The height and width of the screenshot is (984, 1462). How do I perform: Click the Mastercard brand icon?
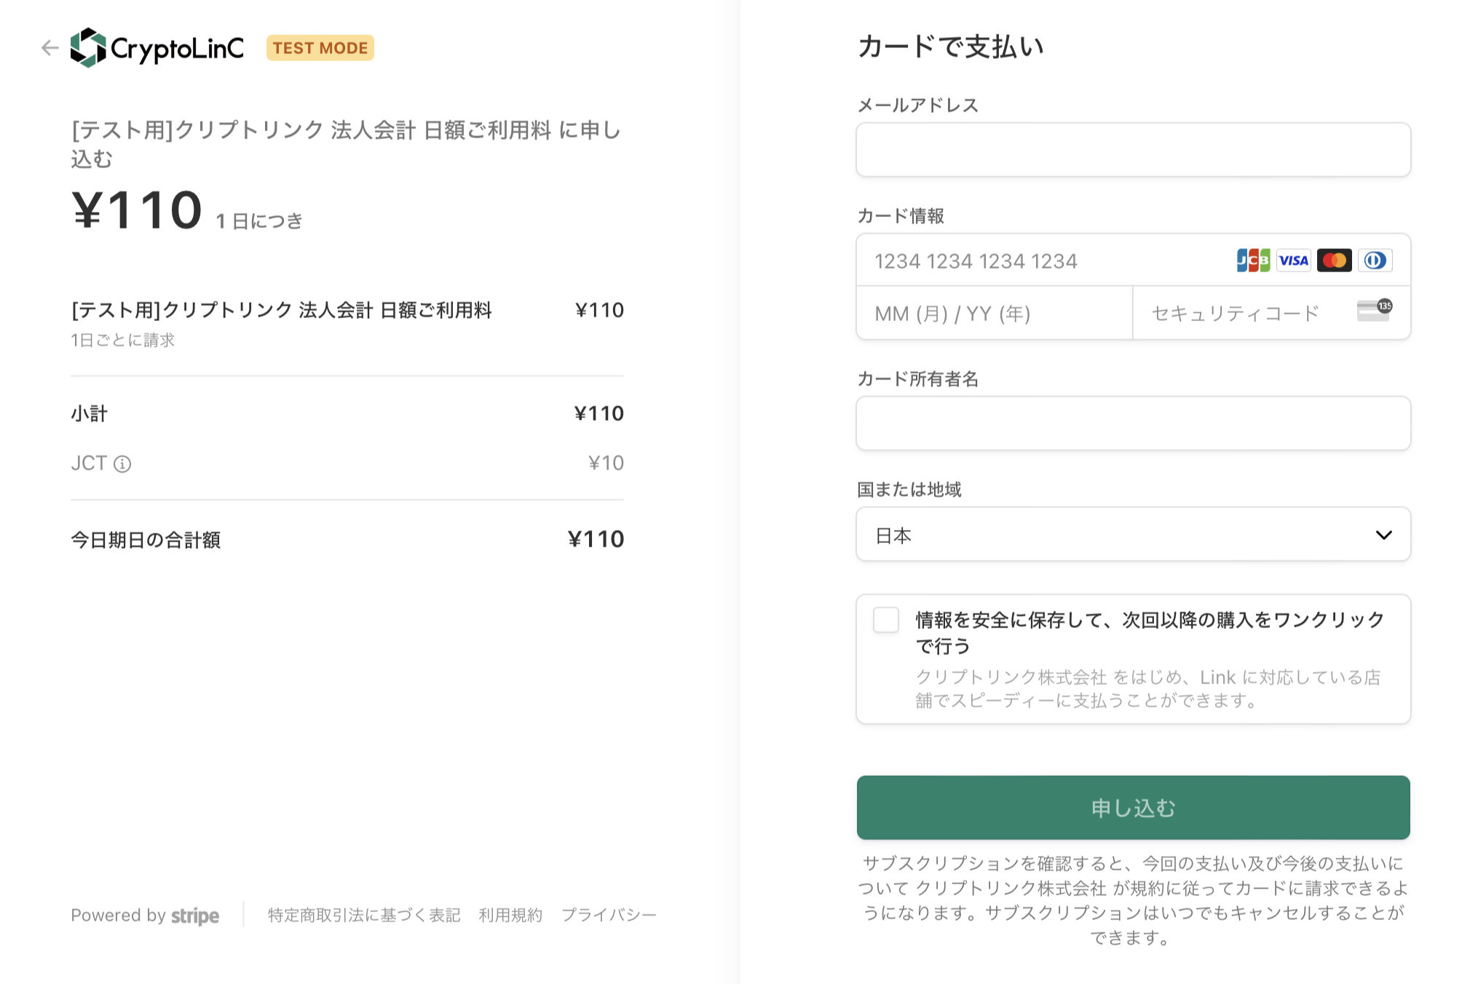point(1335,261)
